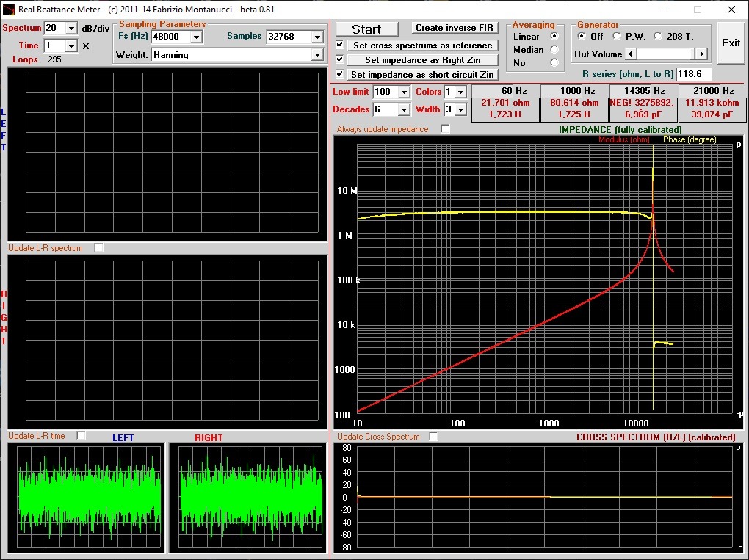Click the Exit button

pos(731,43)
